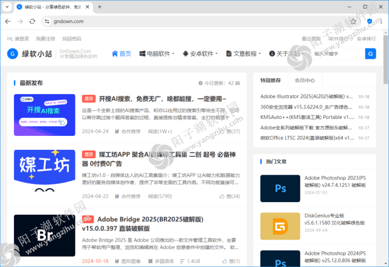The height and width of the screenshot is (267, 389).
Task: Reload the page with the refresh icon
Action: (32, 22)
